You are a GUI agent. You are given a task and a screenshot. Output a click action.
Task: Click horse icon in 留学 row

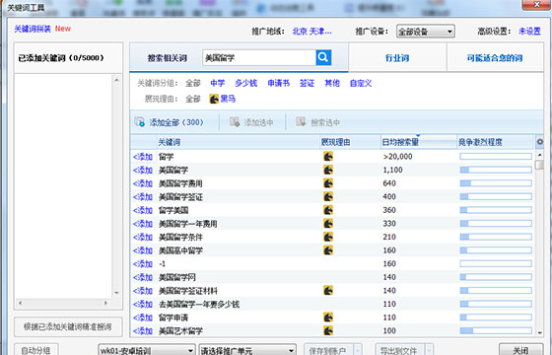tap(328, 157)
